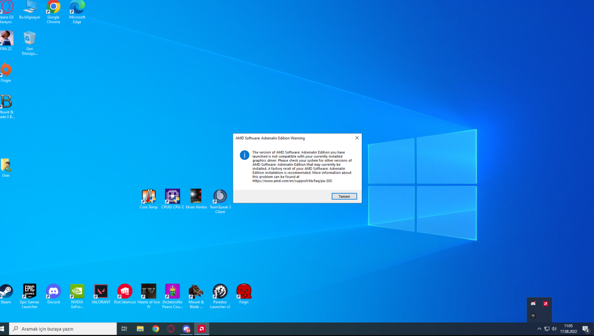Open the volume control in system tray
The height and width of the screenshot is (336, 594).
(554, 329)
